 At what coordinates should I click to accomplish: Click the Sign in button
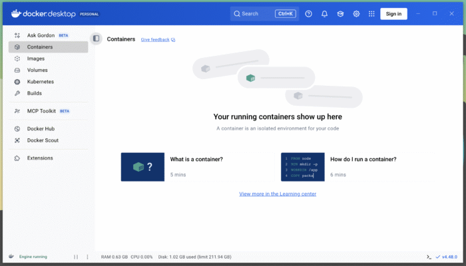click(x=393, y=13)
